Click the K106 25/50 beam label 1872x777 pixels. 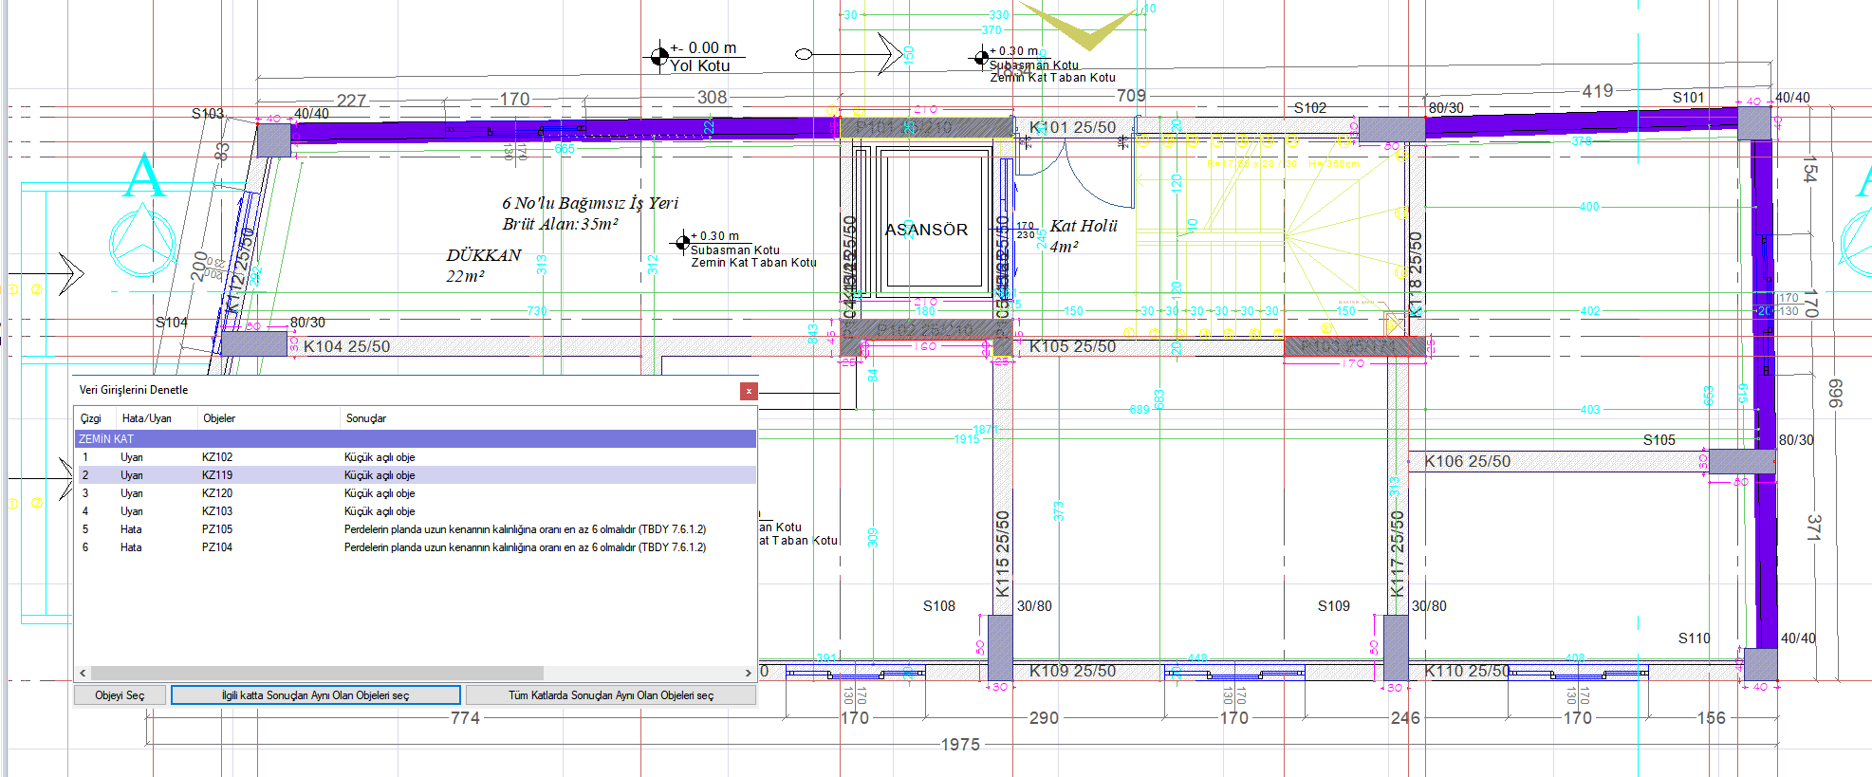(x=1468, y=462)
